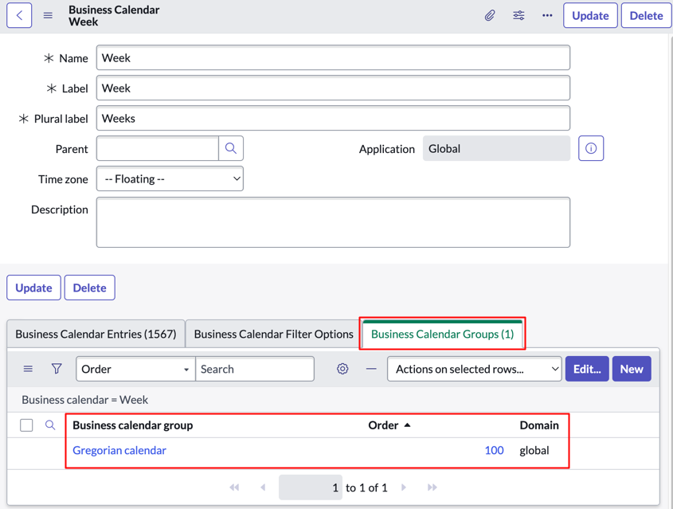Click the Business calendar = Week breadcrumb
The image size is (673, 509).
coord(85,400)
